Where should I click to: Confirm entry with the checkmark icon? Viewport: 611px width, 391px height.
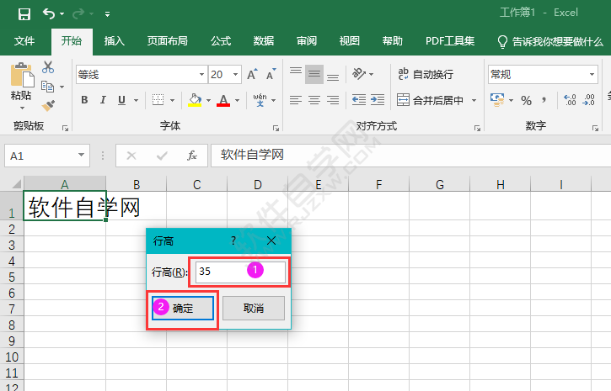coord(162,156)
